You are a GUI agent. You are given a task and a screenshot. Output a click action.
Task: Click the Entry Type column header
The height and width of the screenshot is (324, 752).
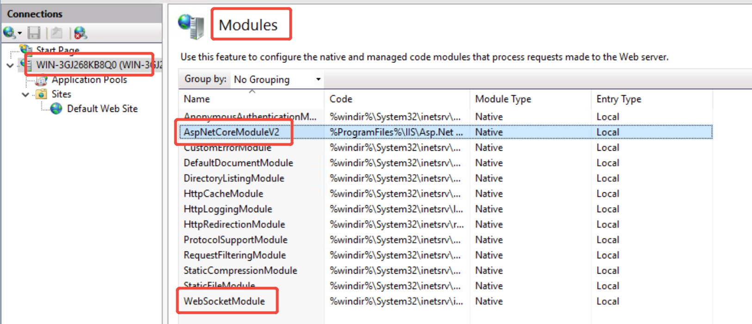tap(618, 99)
